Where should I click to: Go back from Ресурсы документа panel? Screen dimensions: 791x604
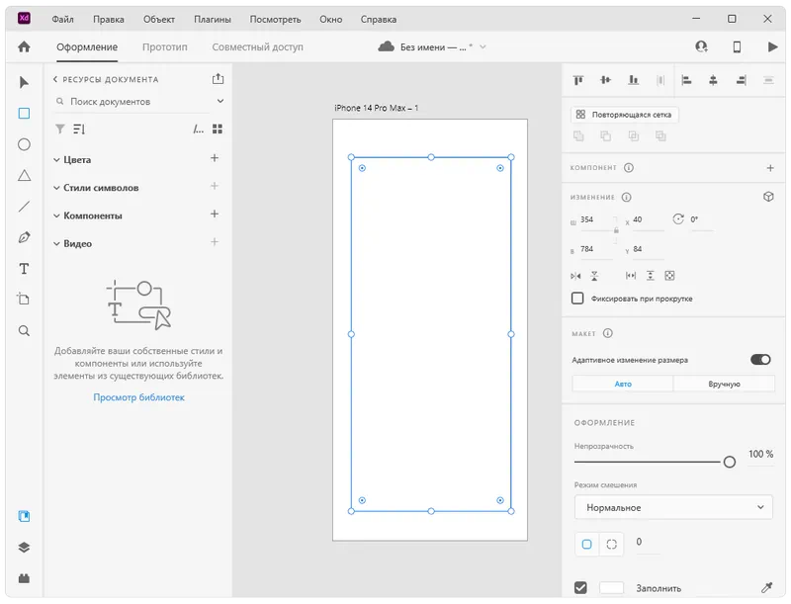pos(55,79)
